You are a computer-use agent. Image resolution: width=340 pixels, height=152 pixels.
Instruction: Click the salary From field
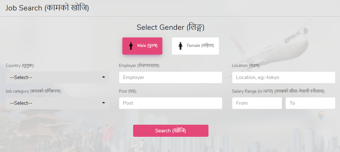(257, 103)
